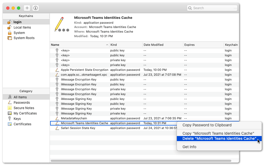
Task: Select the Safari Session State Key row
Action: point(113,128)
